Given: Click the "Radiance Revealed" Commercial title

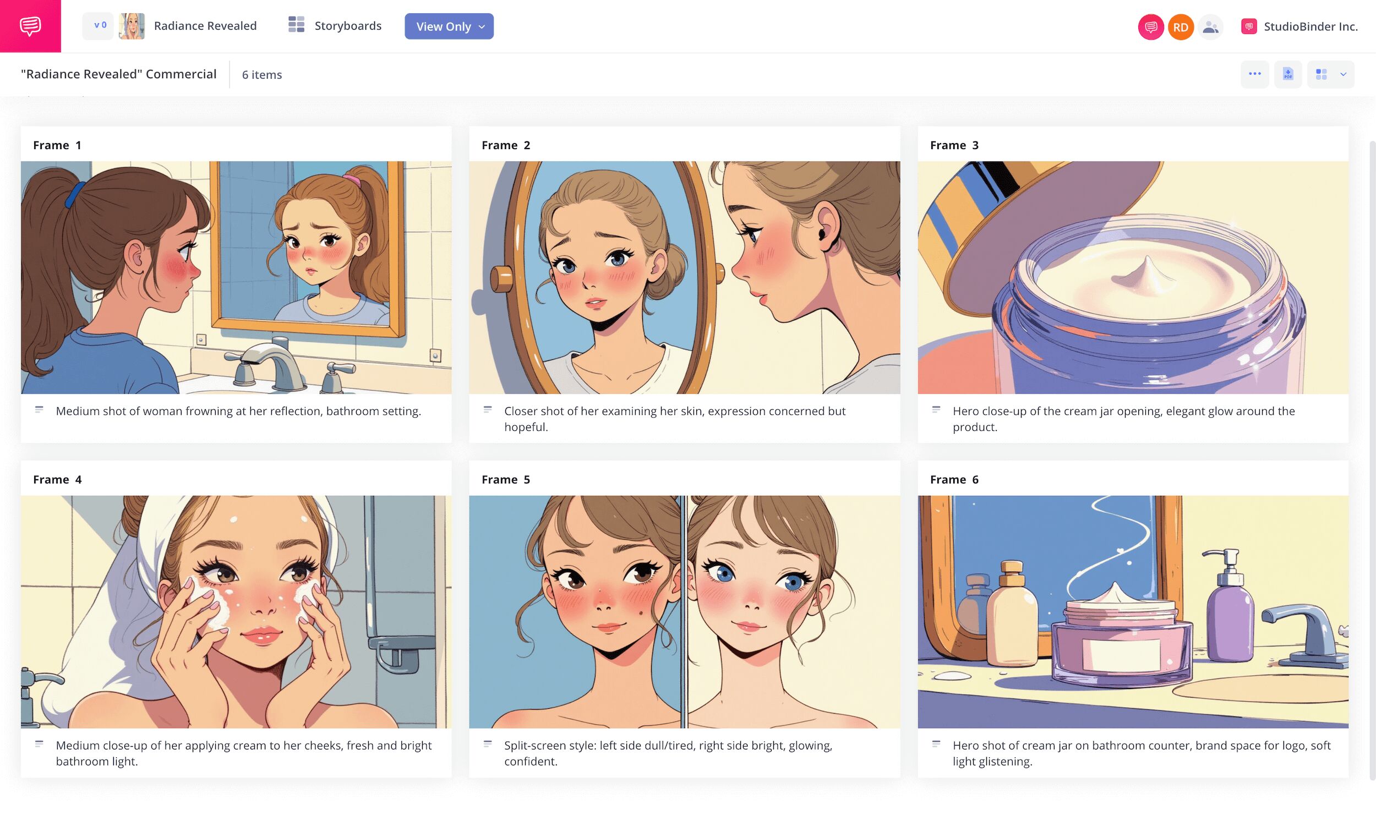Looking at the screenshot, I should 118,74.
